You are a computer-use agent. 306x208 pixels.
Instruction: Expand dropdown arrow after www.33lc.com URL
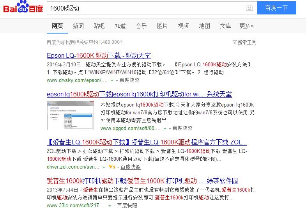point(110,206)
